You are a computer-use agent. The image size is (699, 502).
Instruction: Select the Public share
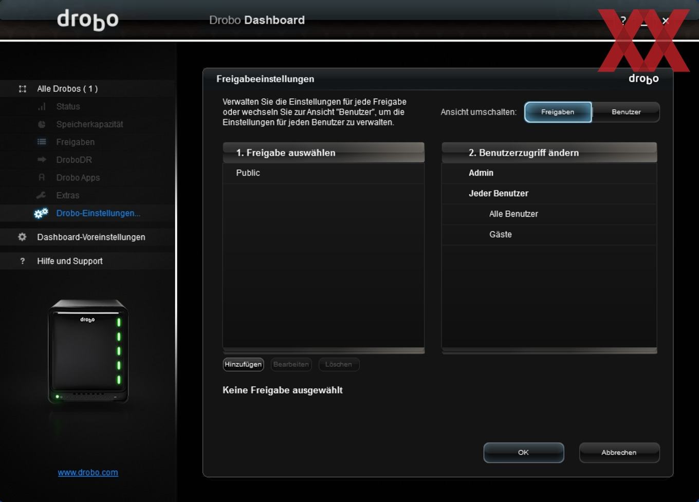coord(324,173)
